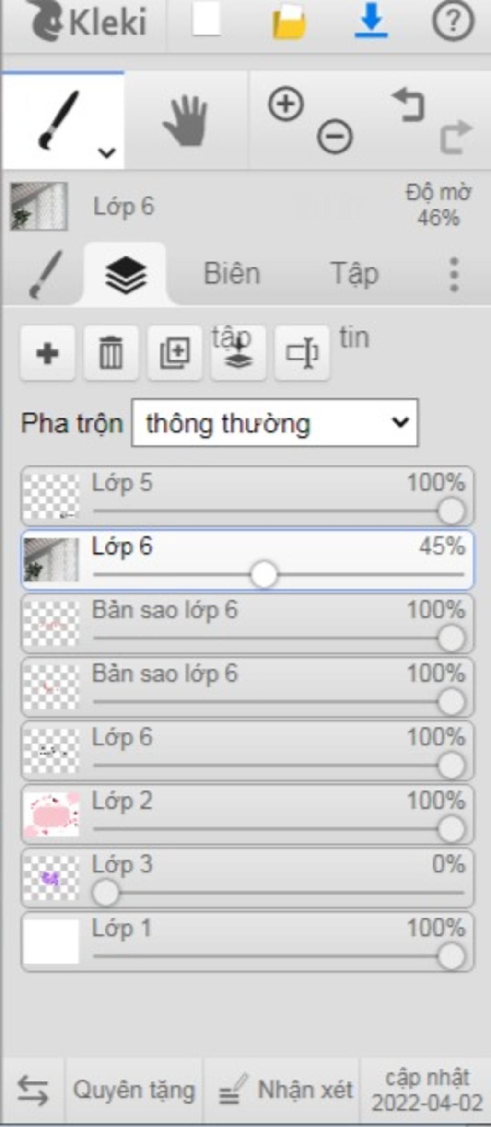Click the Lớp 3 opacity slider handle
The image size is (491, 1127).
point(105,893)
